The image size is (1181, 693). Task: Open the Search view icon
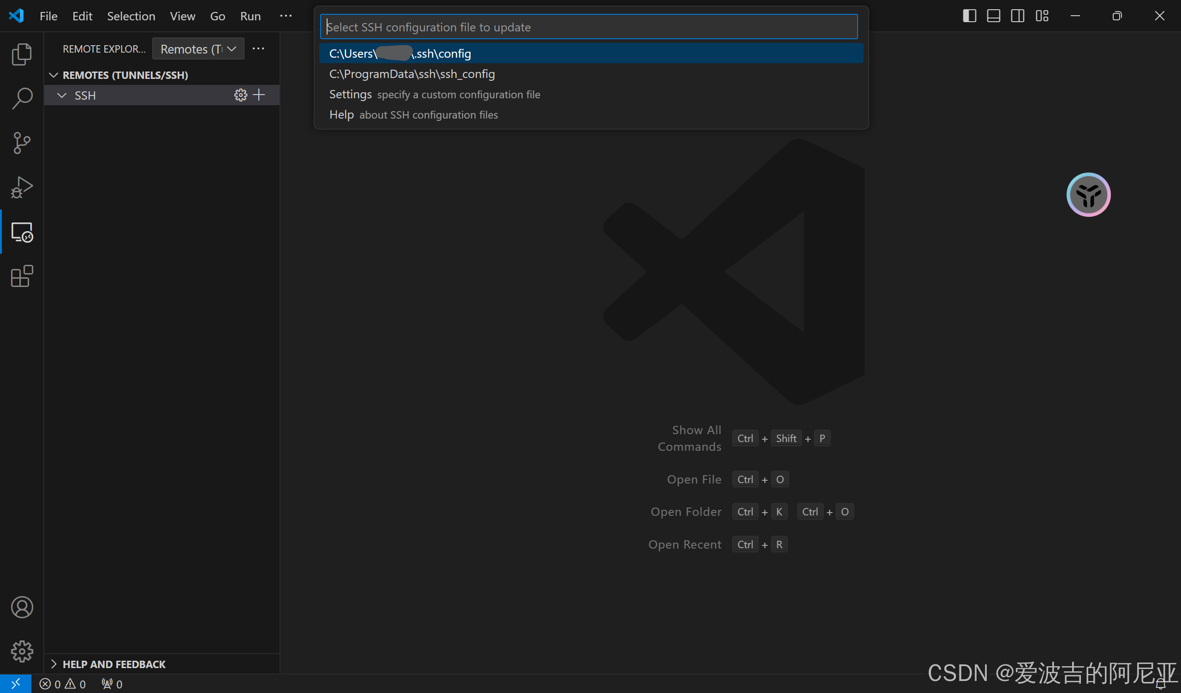pyautogui.click(x=22, y=98)
